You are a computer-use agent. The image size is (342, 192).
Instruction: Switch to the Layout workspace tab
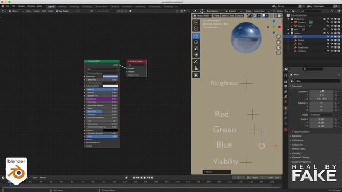pos(51,7)
